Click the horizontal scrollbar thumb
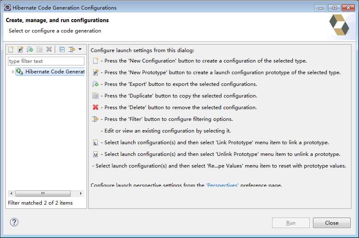359x238 pixels. (x=43, y=194)
